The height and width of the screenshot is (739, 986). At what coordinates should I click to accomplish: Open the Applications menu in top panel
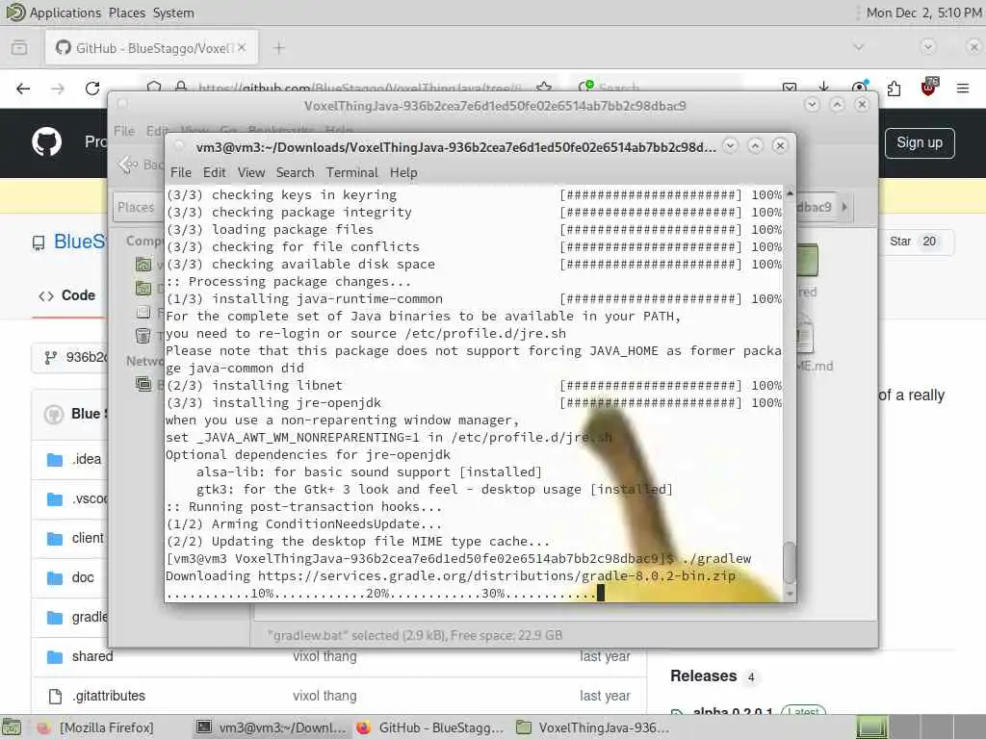(65, 13)
